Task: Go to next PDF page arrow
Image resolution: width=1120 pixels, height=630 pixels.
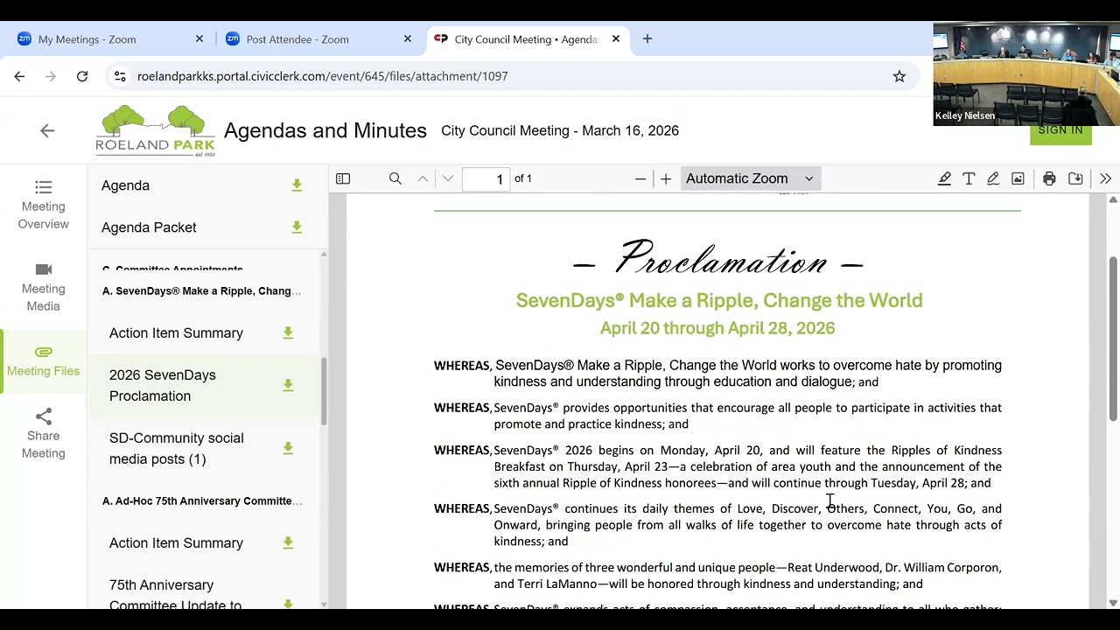Action: pos(448,178)
